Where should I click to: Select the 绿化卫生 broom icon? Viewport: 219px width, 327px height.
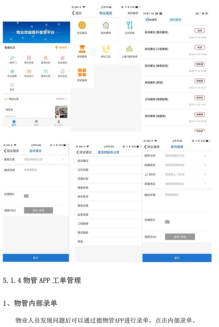click(106, 49)
